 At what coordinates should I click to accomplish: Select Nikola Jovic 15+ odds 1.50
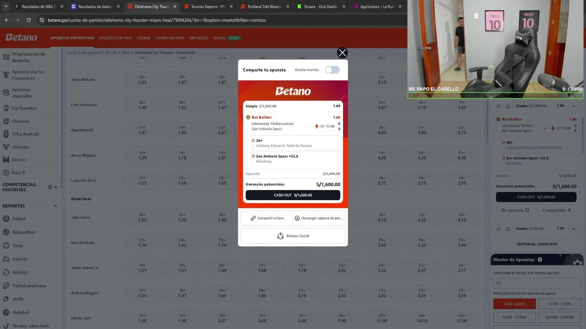tap(142, 318)
